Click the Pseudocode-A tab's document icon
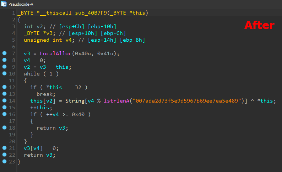282x172 pixels. pos(4,4)
